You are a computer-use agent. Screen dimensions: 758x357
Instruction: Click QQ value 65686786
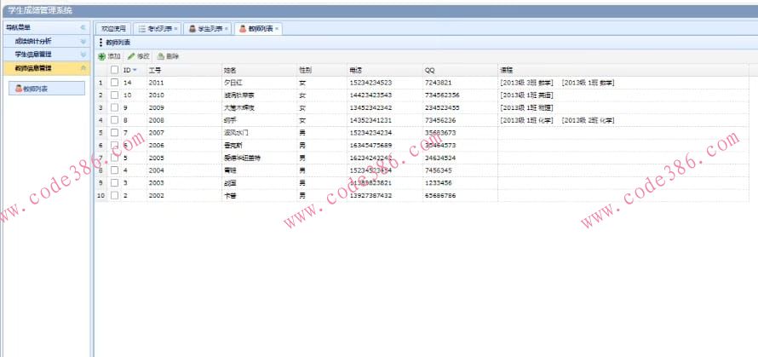pos(440,195)
